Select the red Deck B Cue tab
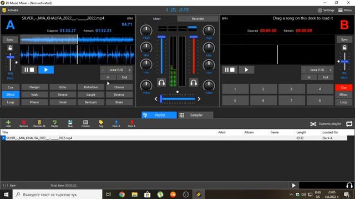 [343, 87]
